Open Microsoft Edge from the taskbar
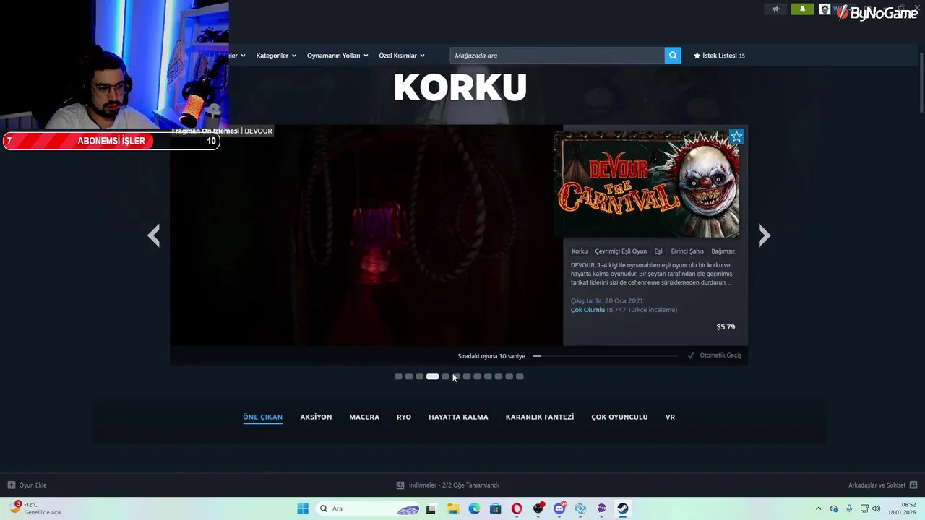Screen dimensions: 925x520 click(474, 508)
